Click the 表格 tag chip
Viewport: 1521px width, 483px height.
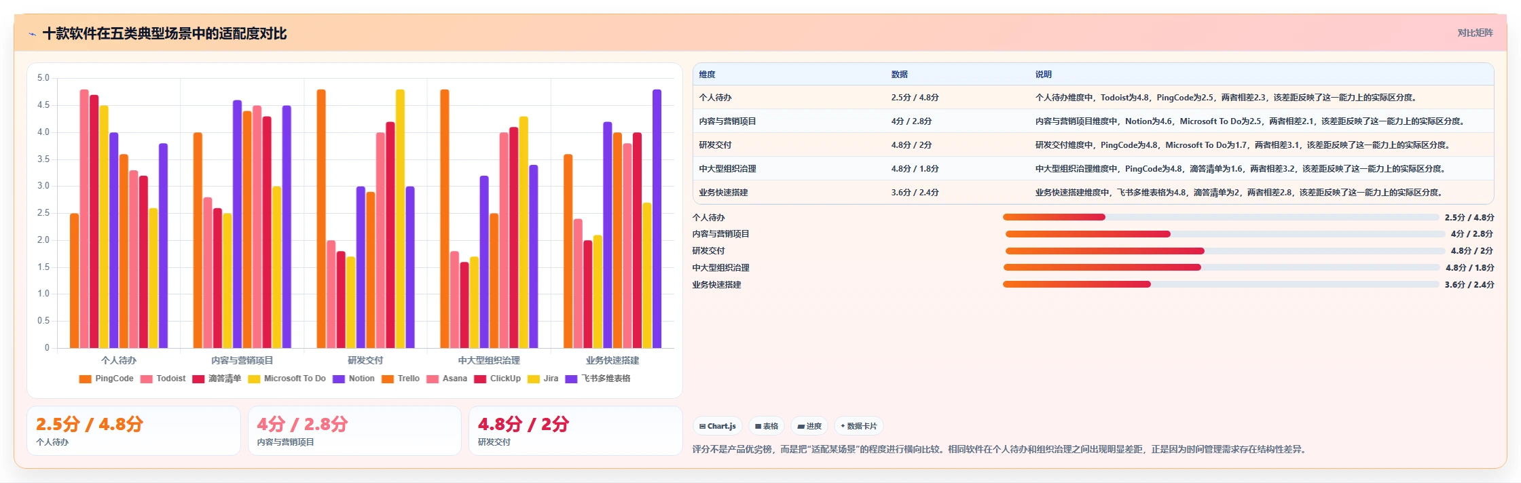coord(767,426)
